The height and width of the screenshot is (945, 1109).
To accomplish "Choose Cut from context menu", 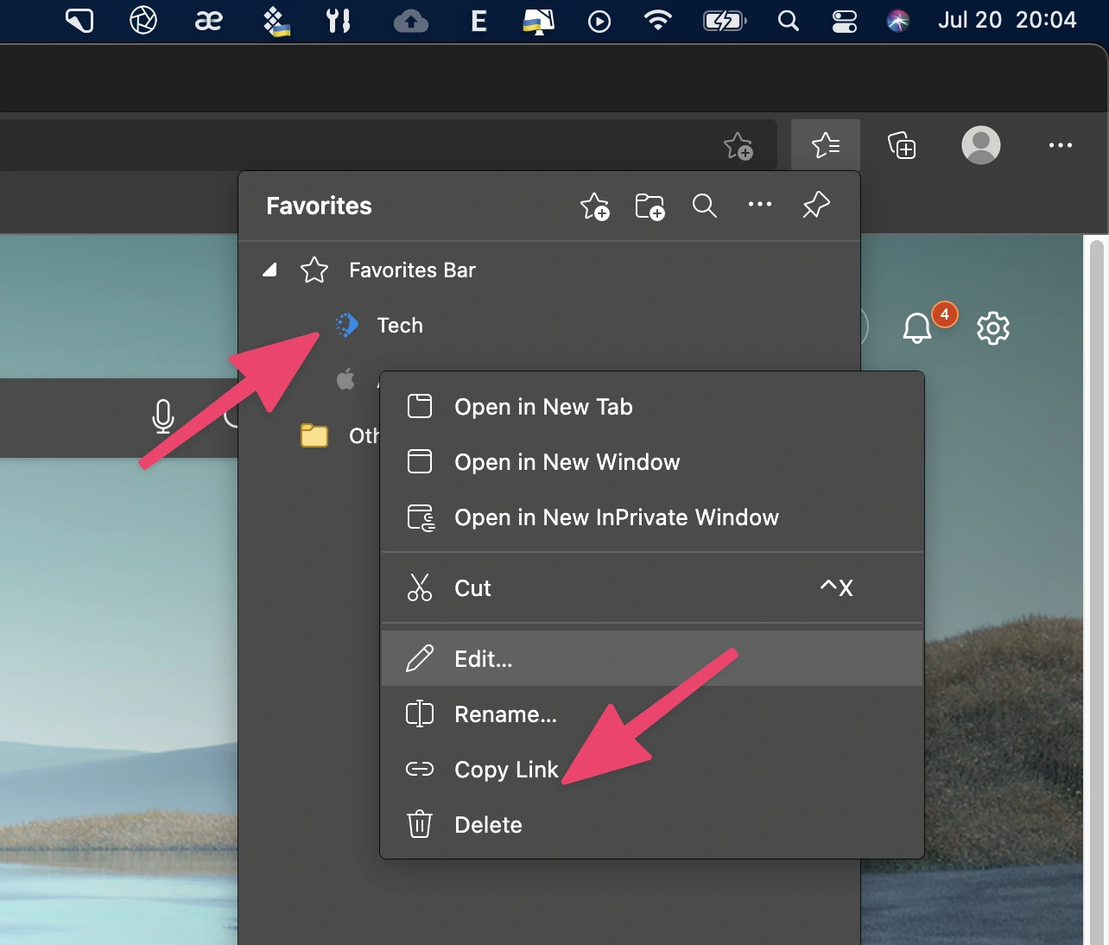I will click(652, 588).
